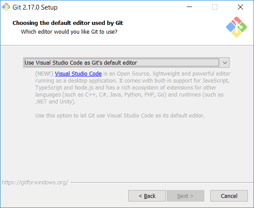Click the 'Use this option to let Git' sentence
The image size is (254, 208).
click(x=120, y=116)
